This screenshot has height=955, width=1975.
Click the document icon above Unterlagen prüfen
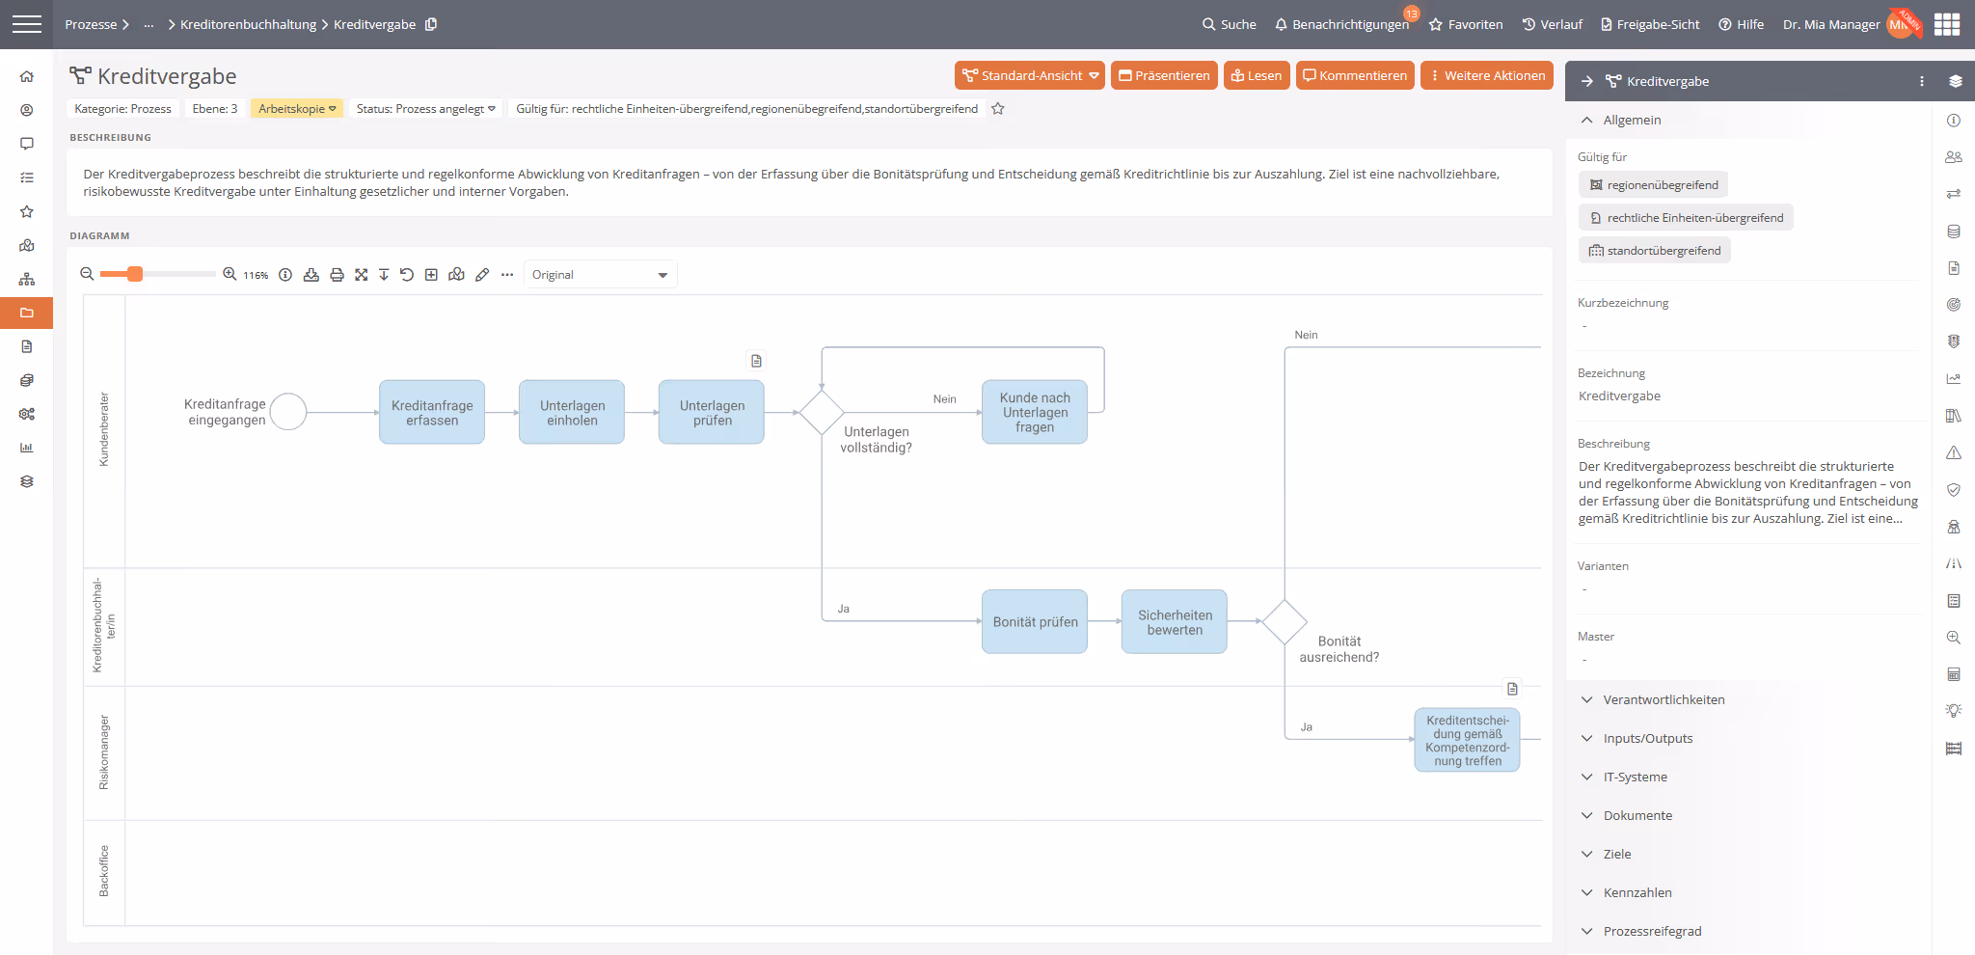coord(756,361)
